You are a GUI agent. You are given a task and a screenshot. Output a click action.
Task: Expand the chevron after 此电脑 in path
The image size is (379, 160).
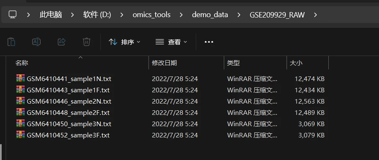click(x=72, y=15)
